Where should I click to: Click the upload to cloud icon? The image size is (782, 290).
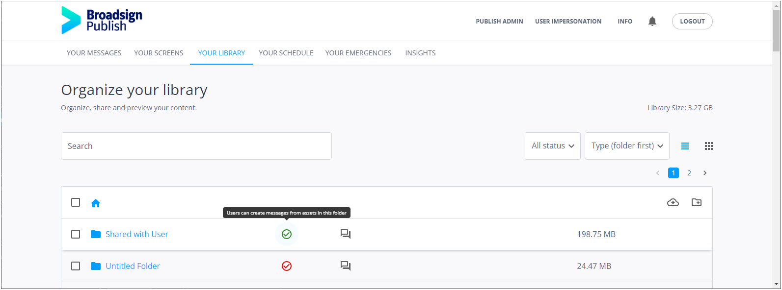click(673, 202)
